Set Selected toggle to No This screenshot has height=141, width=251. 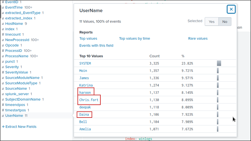[225, 22]
